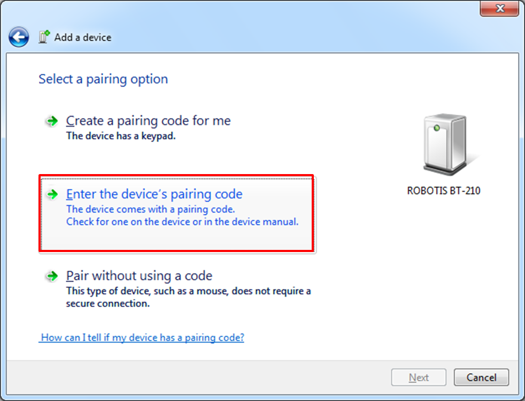Click the ROBOTIS BT-210 device label
Image resolution: width=525 pixels, height=401 pixels.
(x=444, y=191)
